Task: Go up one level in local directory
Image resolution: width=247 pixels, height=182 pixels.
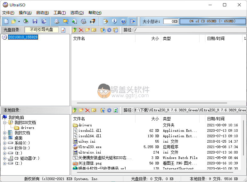Action: (x=75, y=110)
